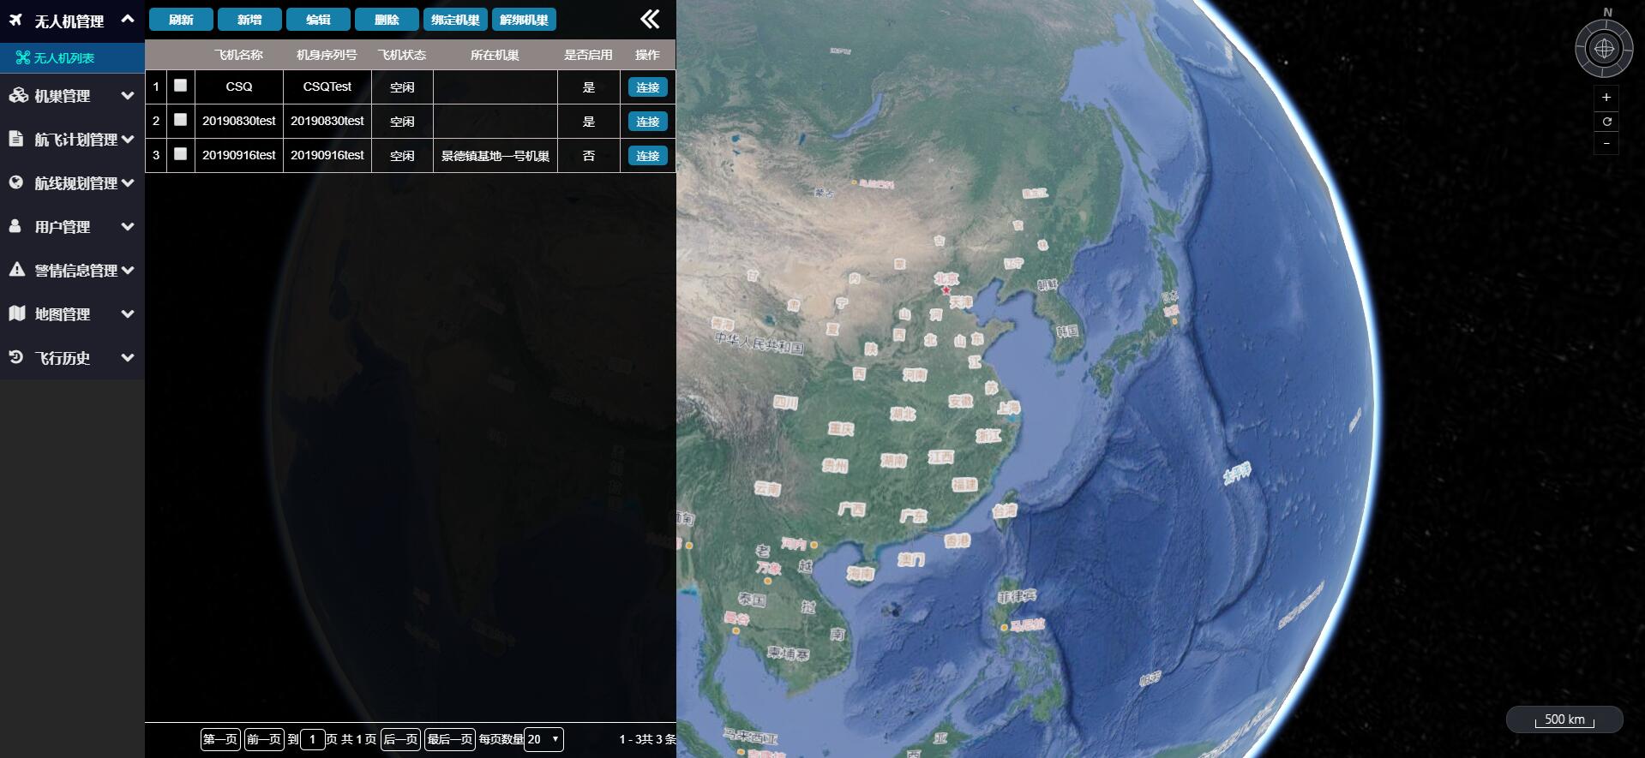Click the history icon for 飞行历史
Image resolution: width=1645 pixels, height=758 pixels.
click(x=16, y=357)
